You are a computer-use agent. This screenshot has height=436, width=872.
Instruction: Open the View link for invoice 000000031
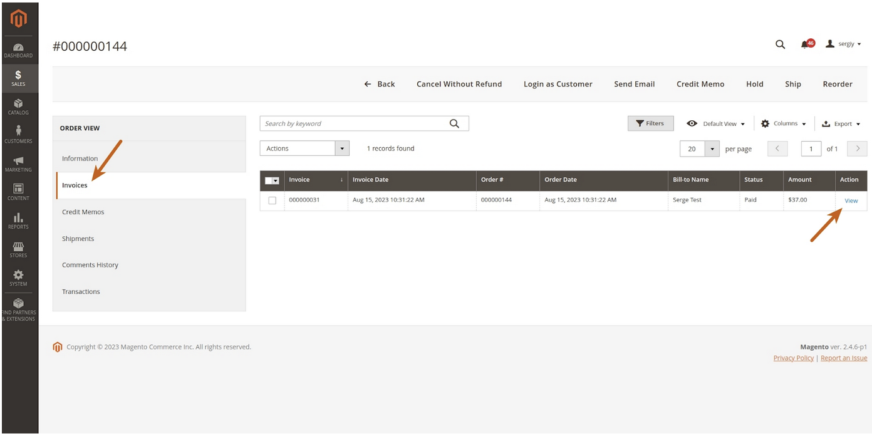pyautogui.click(x=851, y=200)
